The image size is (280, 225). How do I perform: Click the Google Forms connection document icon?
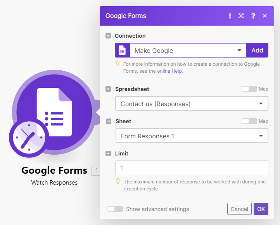[x=122, y=50]
